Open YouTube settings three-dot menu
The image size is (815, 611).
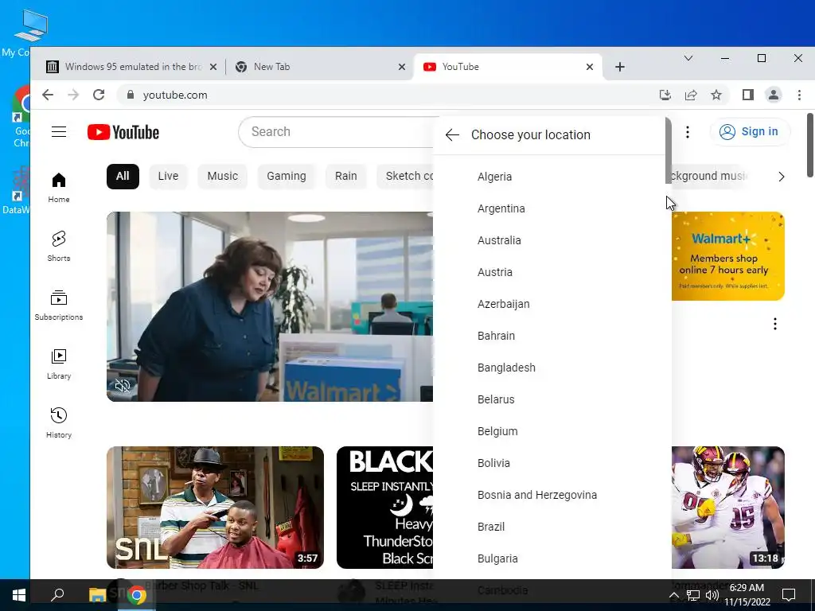click(x=688, y=132)
